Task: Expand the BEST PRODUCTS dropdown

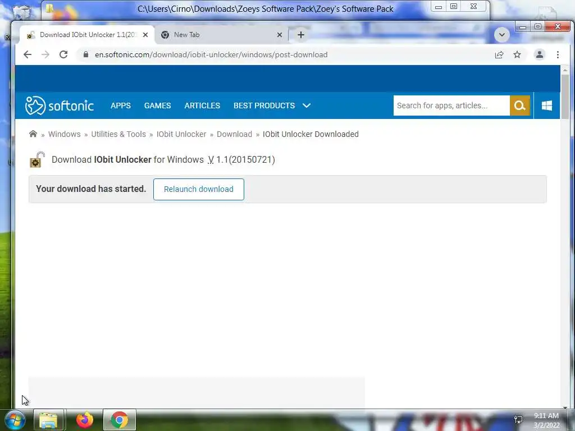Action: pyautogui.click(x=272, y=106)
